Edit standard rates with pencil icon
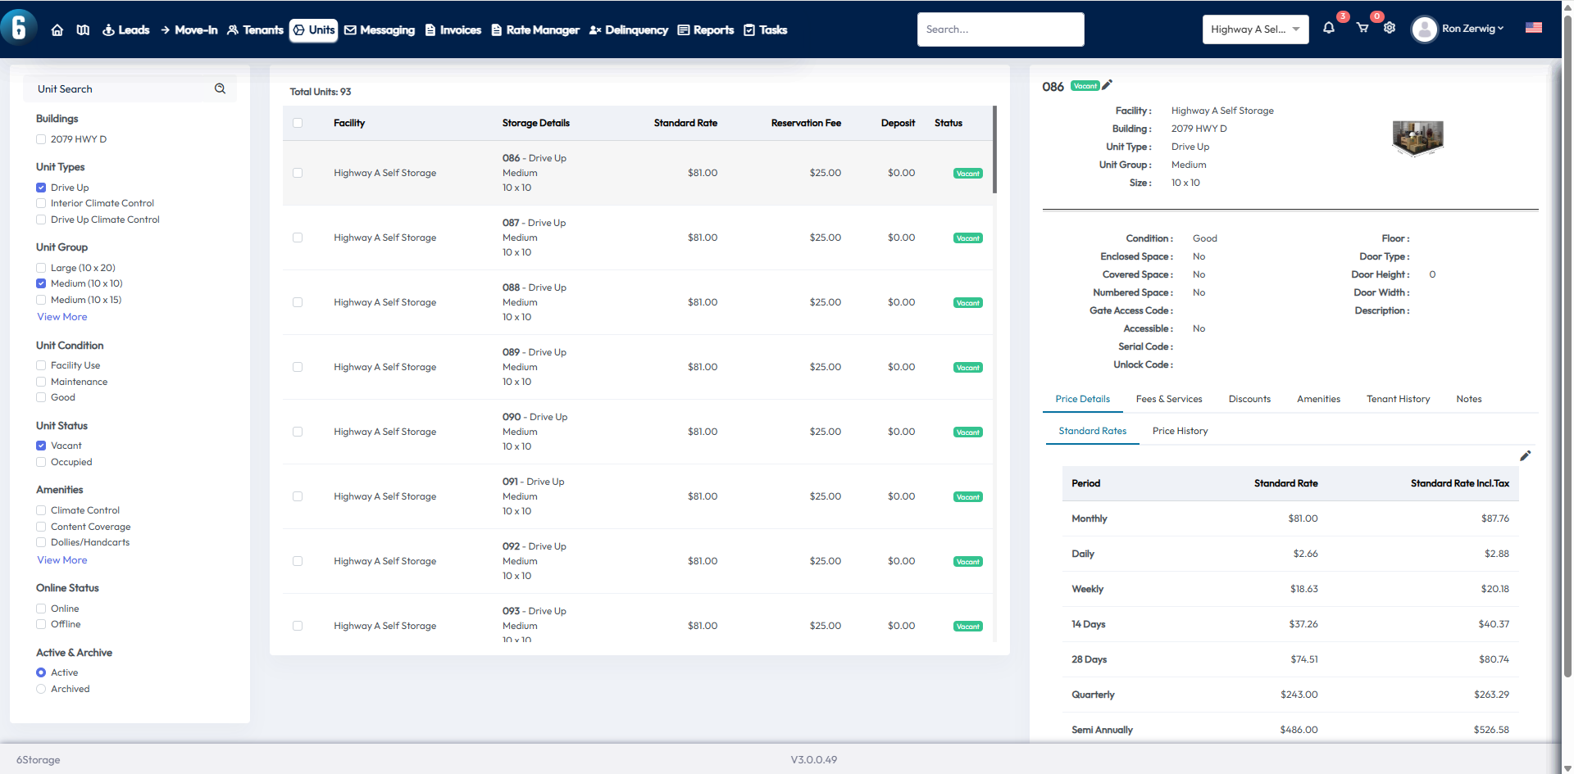Image resolution: width=1574 pixels, height=774 pixels. click(x=1525, y=456)
